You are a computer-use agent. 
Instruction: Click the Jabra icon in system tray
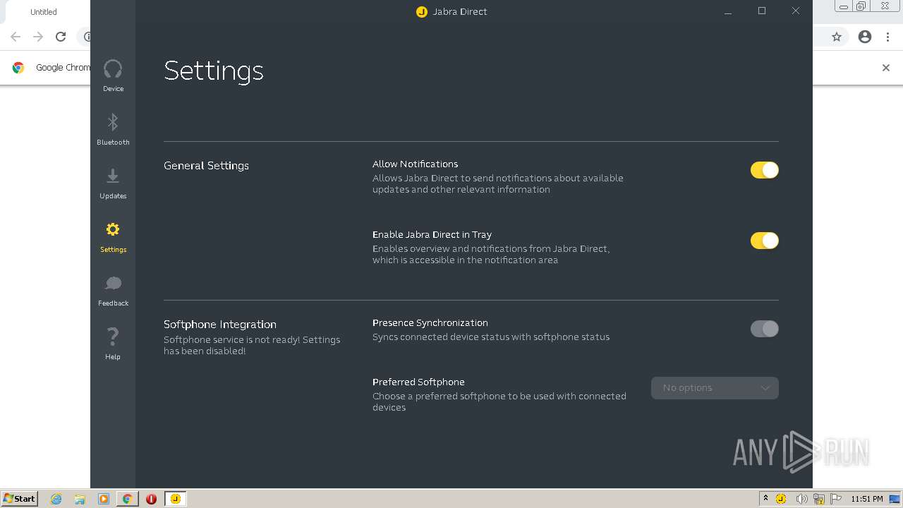point(781,499)
